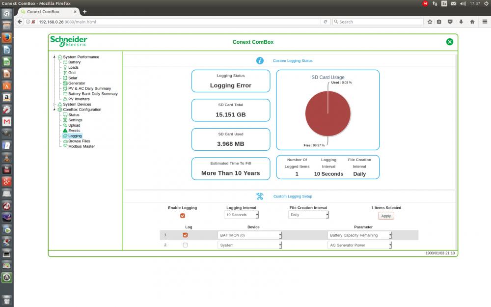Click the Pocket icon
The image size is (491, 307).
coord(450,22)
